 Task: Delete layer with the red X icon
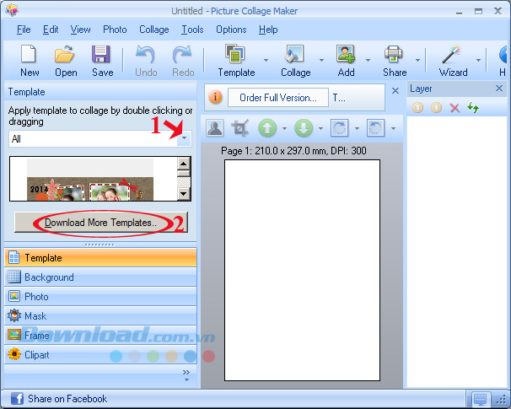(455, 108)
